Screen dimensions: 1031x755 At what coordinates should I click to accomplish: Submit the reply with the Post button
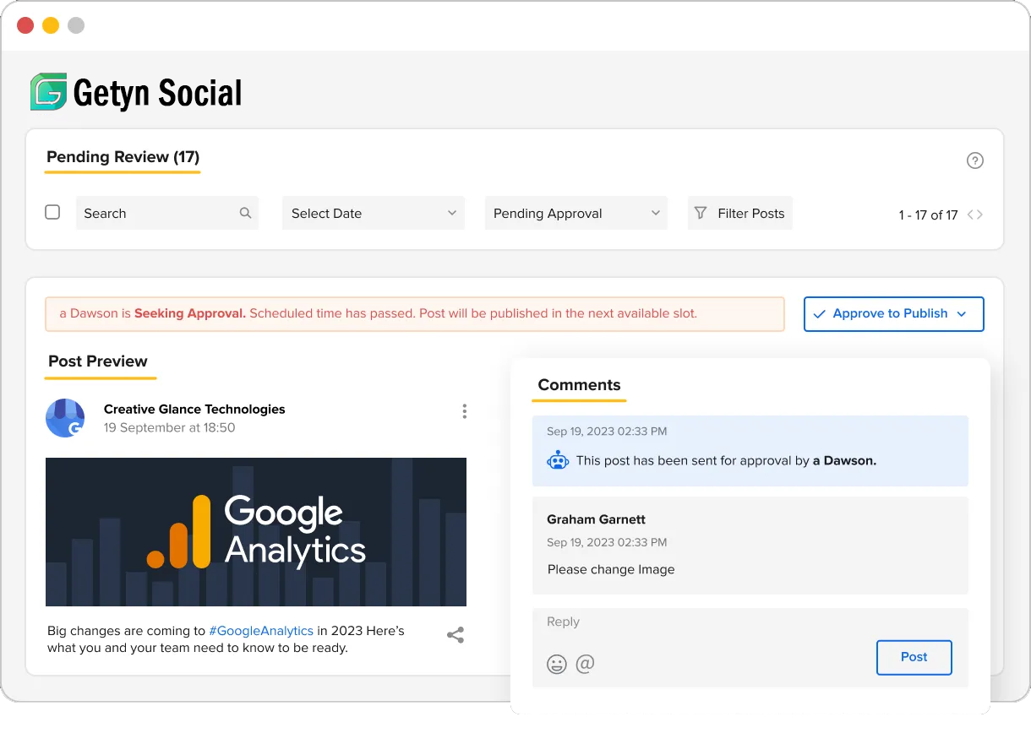tap(914, 657)
